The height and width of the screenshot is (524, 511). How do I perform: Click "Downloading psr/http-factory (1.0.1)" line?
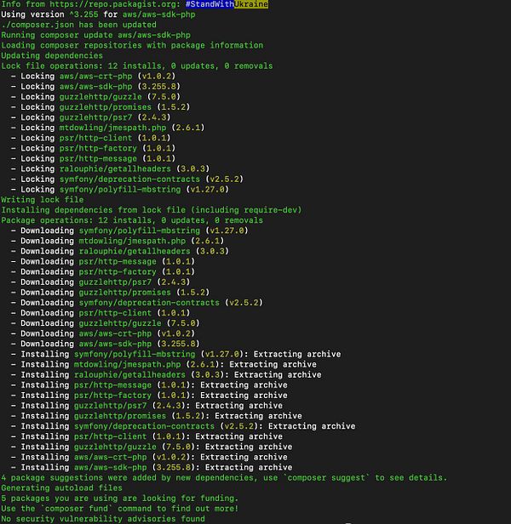103,272
